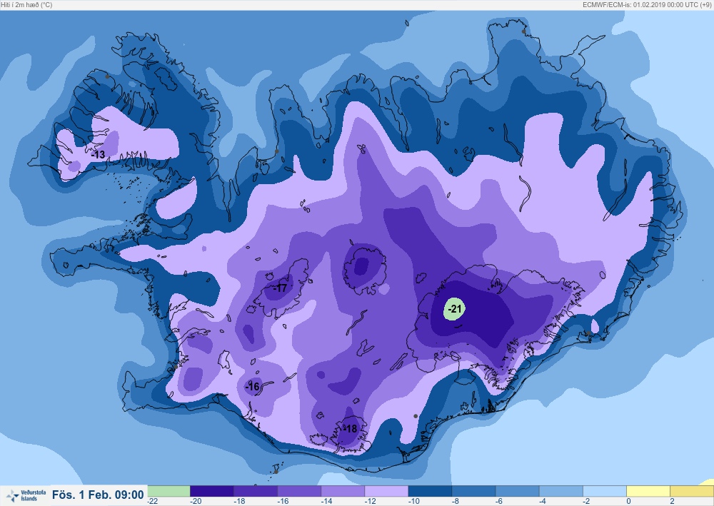Click the 'Hiti í 2m hæð (°C)' title
Image resolution: width=714 pixels, height=506 pixels.
point(27,4)
